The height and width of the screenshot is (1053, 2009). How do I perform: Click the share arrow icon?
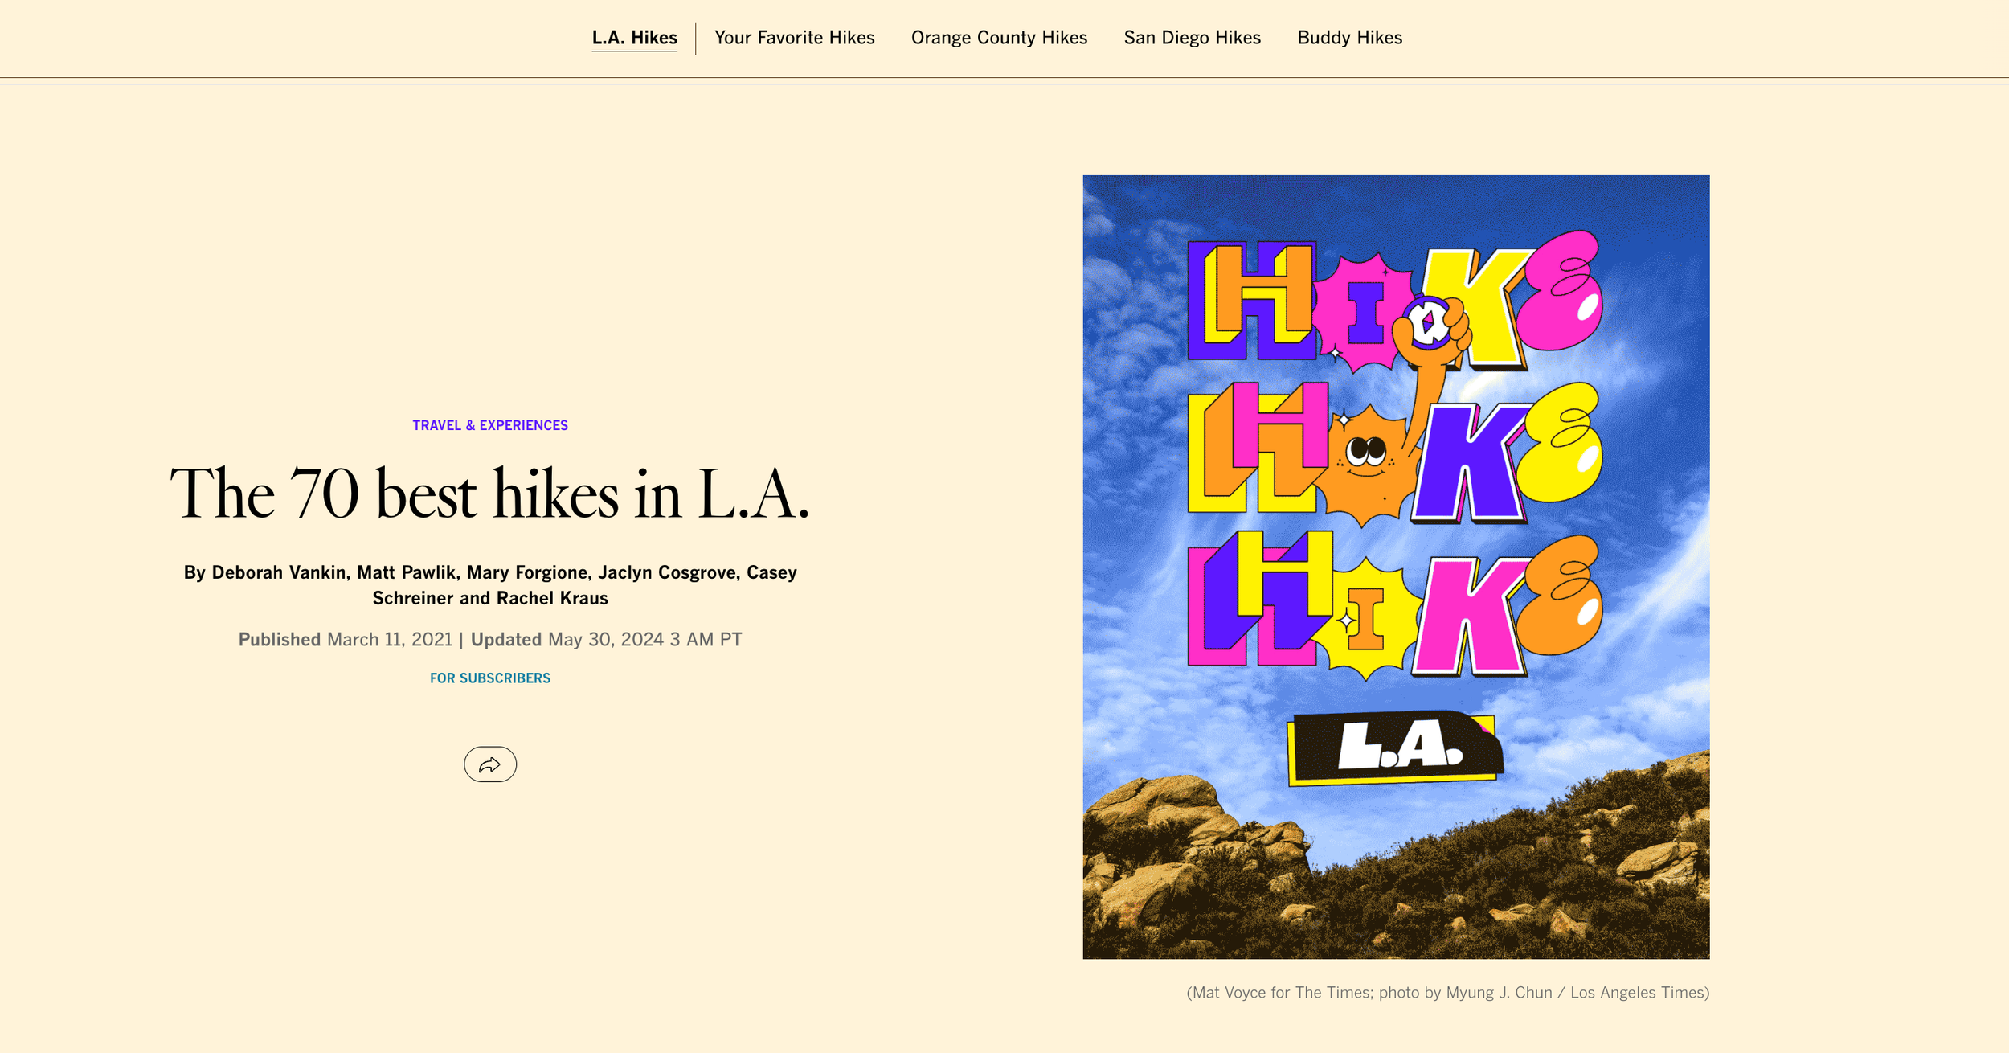tap(490, 764)
